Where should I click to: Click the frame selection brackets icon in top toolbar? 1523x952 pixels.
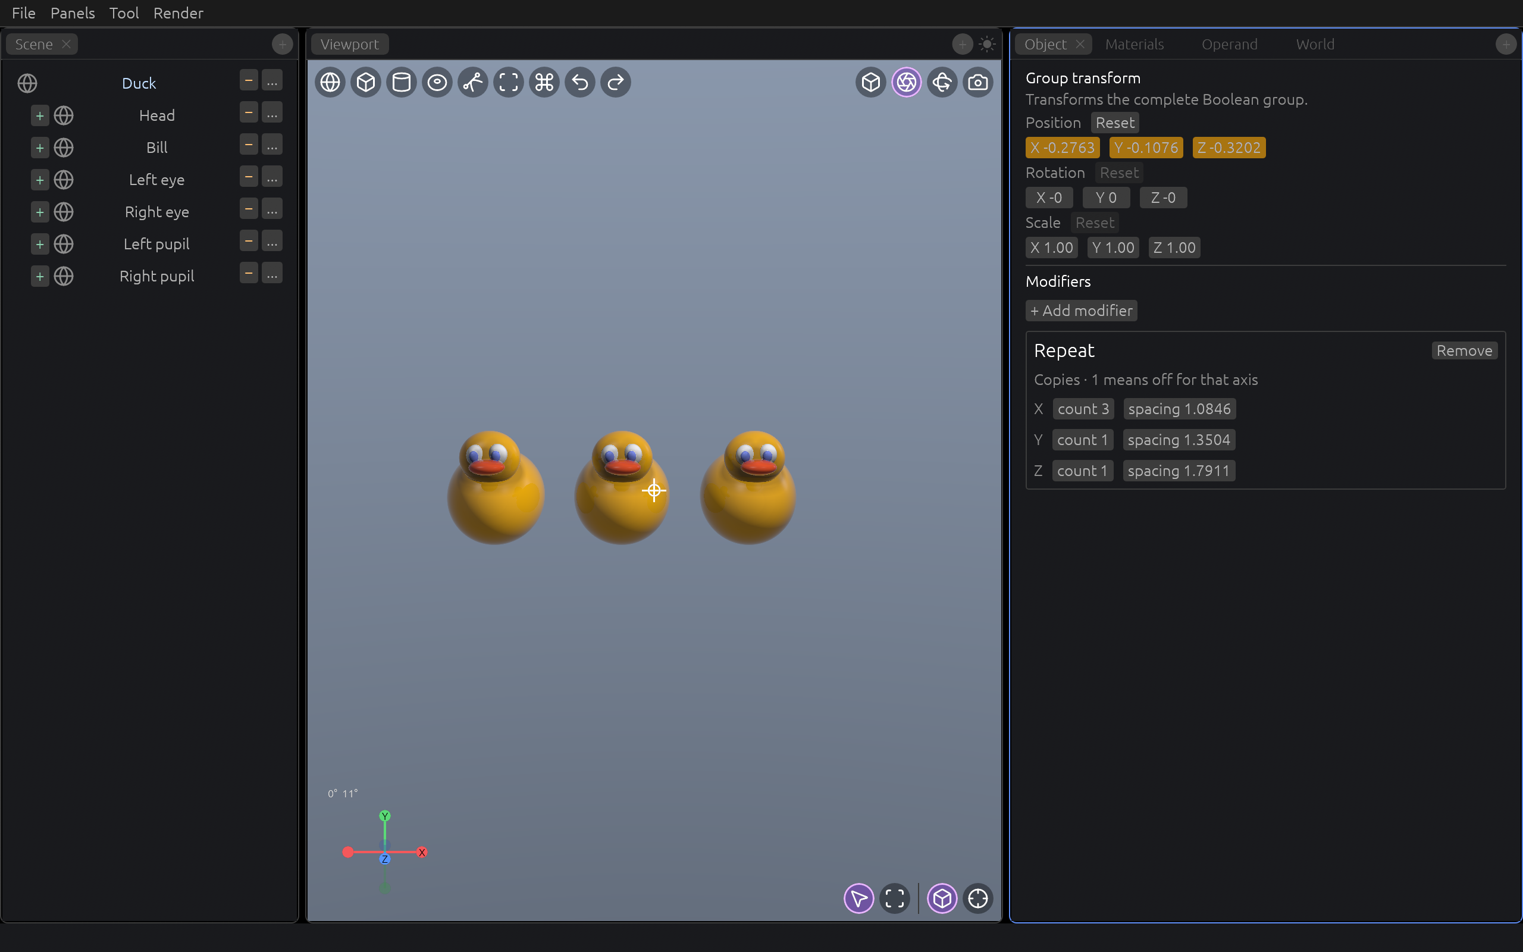click(x=509, y=83)
